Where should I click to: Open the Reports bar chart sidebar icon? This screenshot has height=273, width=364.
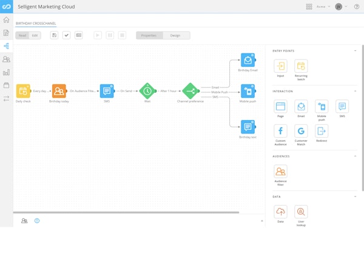click(x=6, y=72)
